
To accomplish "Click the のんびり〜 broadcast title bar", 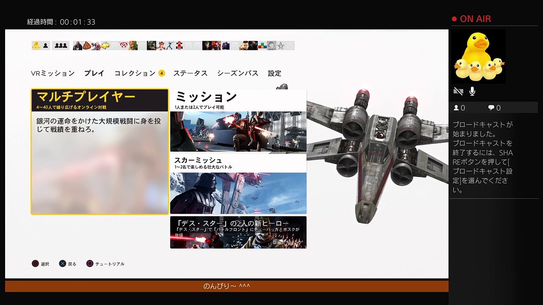I will 227,286.
